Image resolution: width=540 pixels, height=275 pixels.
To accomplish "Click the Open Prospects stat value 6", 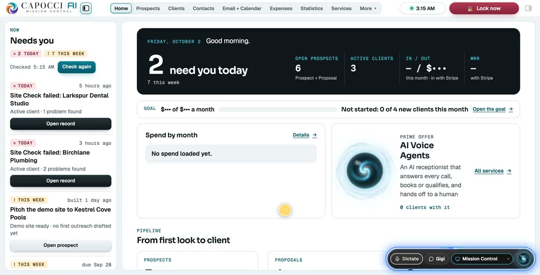I will (298, 68).
